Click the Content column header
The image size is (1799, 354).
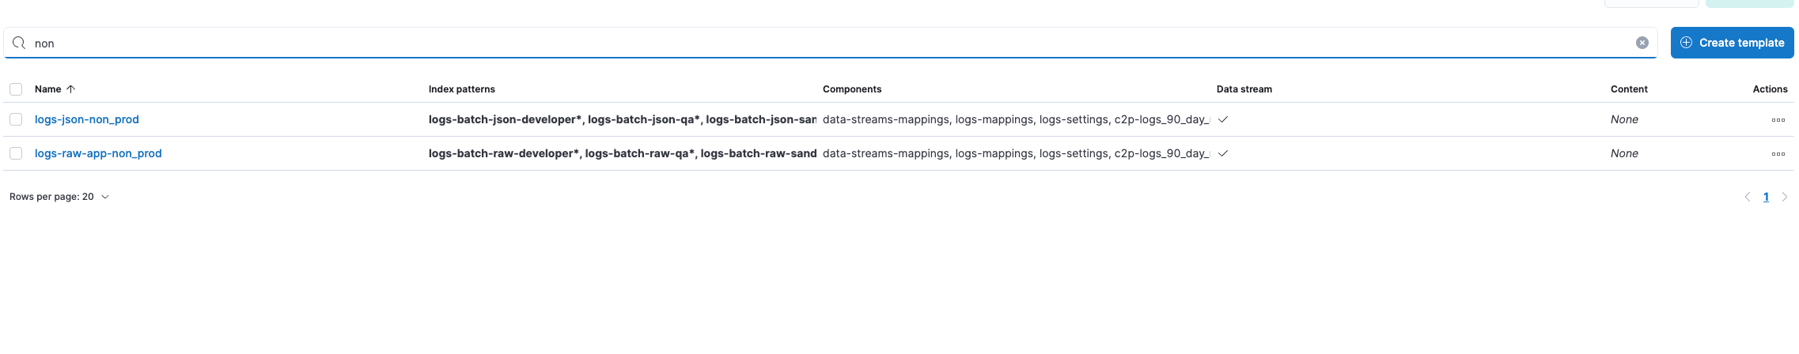tap(1629, 89)
